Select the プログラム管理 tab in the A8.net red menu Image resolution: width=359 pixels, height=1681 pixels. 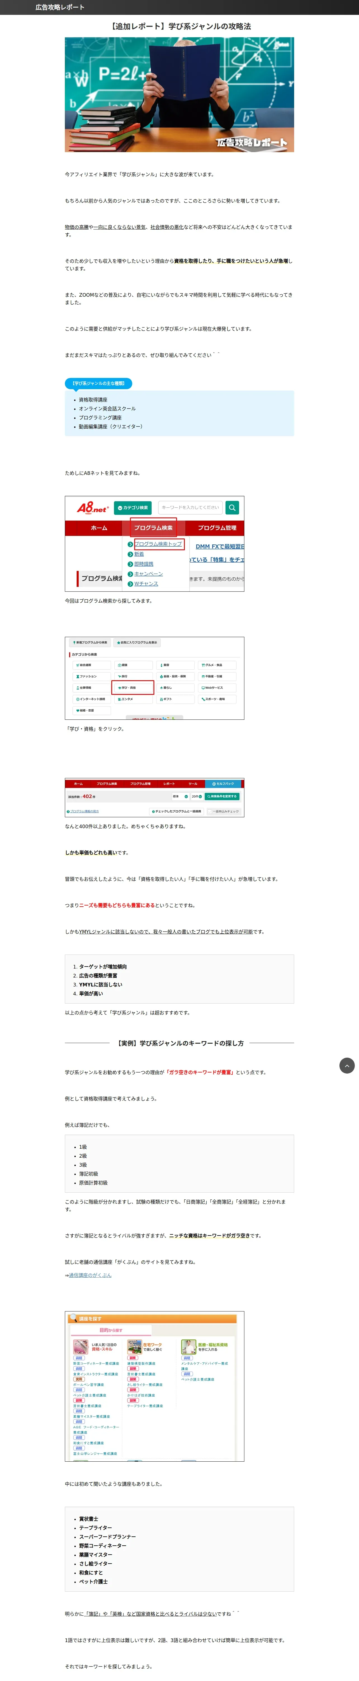217,528
